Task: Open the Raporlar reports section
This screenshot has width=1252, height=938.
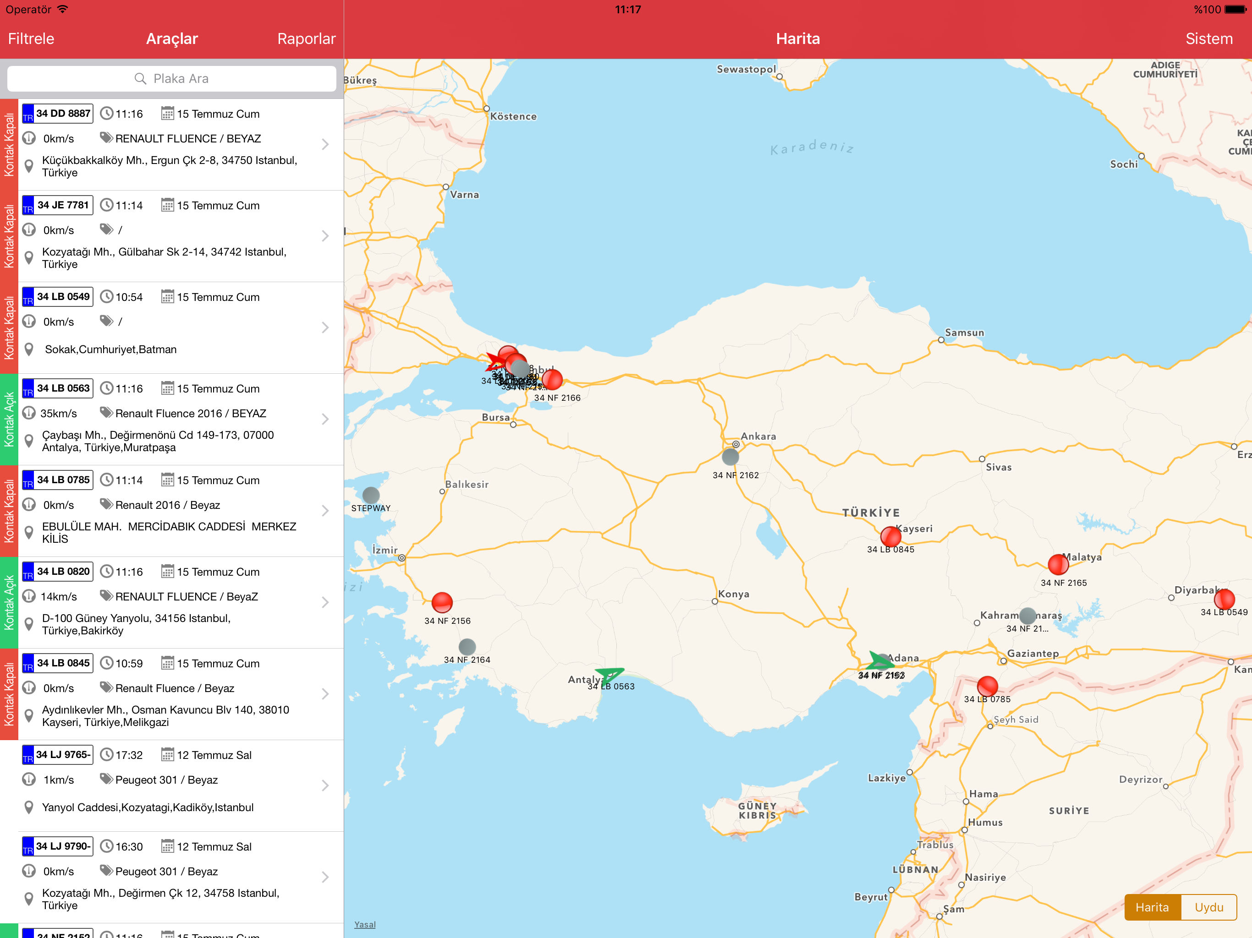Action: (x=306, y=38)
